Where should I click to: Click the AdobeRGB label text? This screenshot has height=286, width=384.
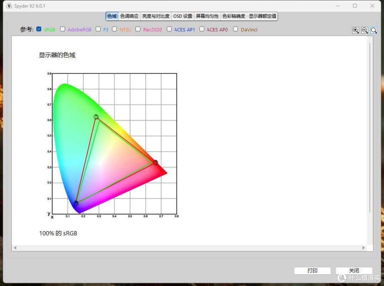click(x=80, y=30)
